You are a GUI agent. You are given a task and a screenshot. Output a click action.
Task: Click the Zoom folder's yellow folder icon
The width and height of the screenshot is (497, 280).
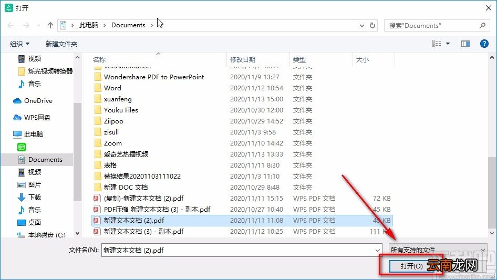(98, 143)
